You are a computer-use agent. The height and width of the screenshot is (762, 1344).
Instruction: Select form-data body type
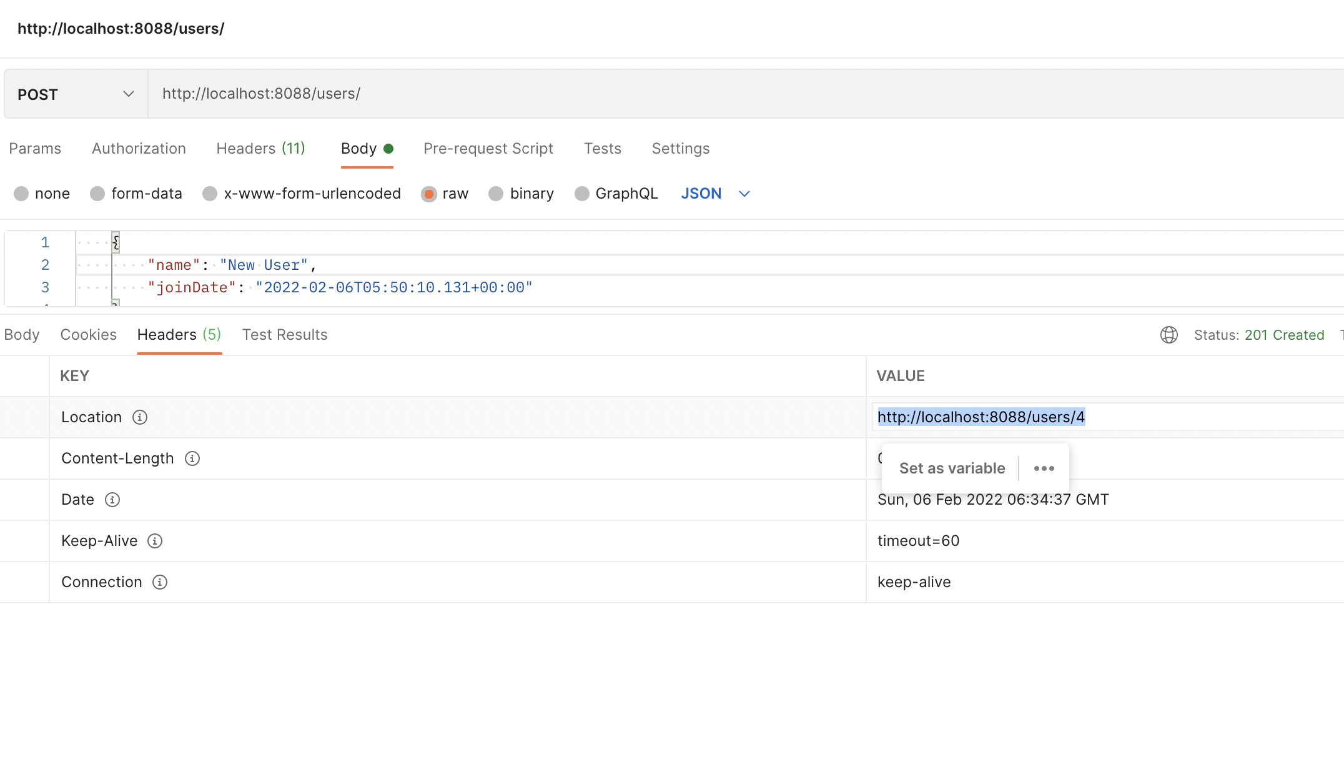tap(97, 194)
